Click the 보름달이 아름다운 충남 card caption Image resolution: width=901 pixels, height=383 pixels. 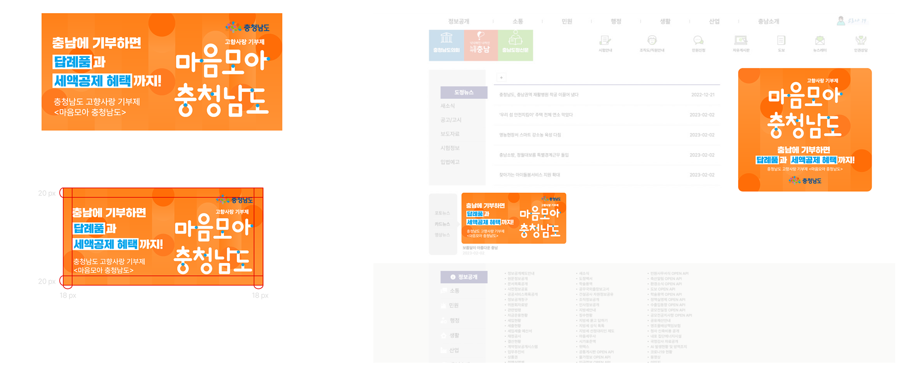pyautogui.click(x=480, y=248)
